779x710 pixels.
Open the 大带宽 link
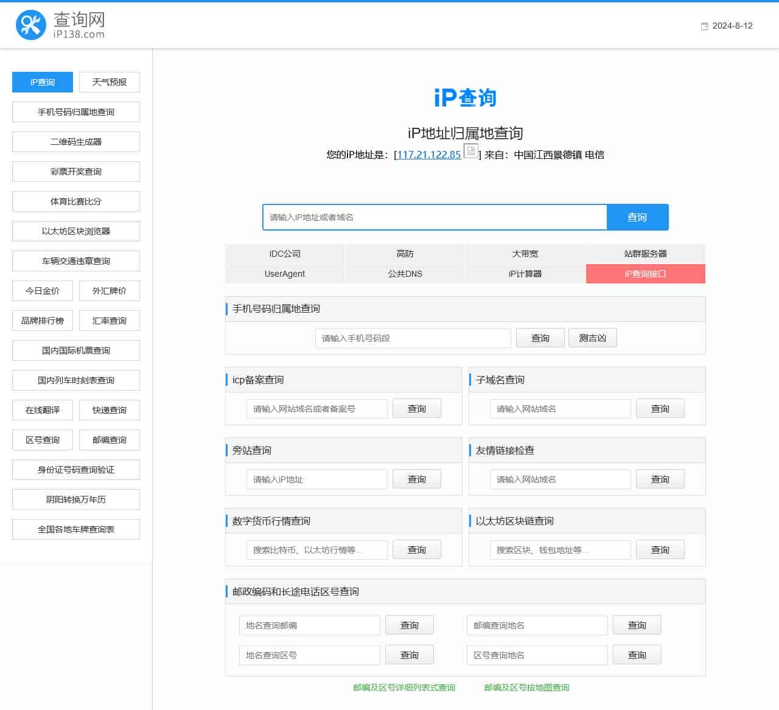[525, 254]
